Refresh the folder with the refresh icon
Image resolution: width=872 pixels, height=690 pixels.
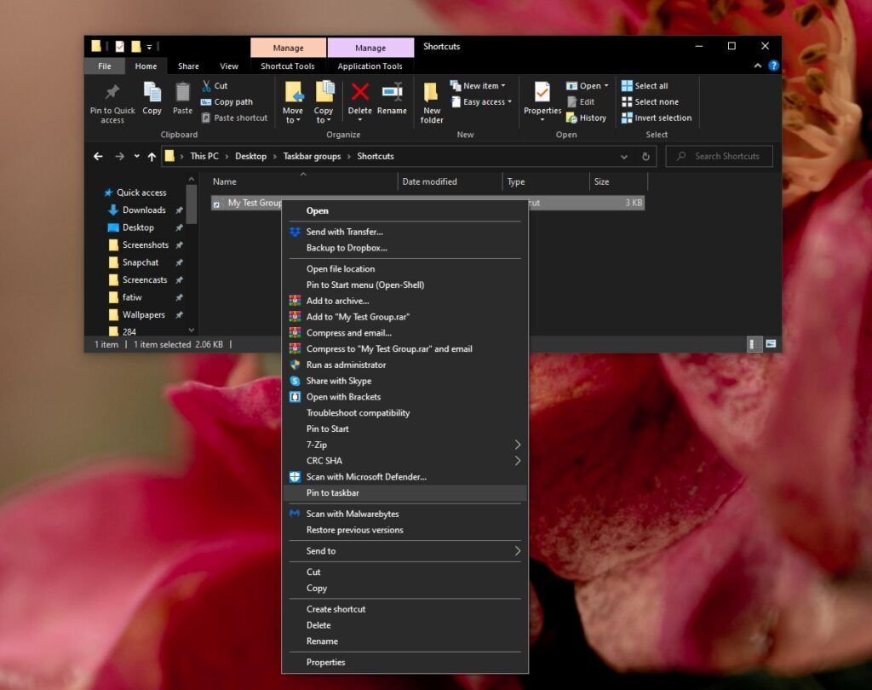[645, 156]
